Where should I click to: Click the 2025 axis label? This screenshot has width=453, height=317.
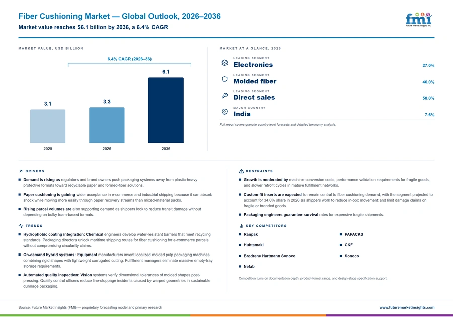(48, 149)
